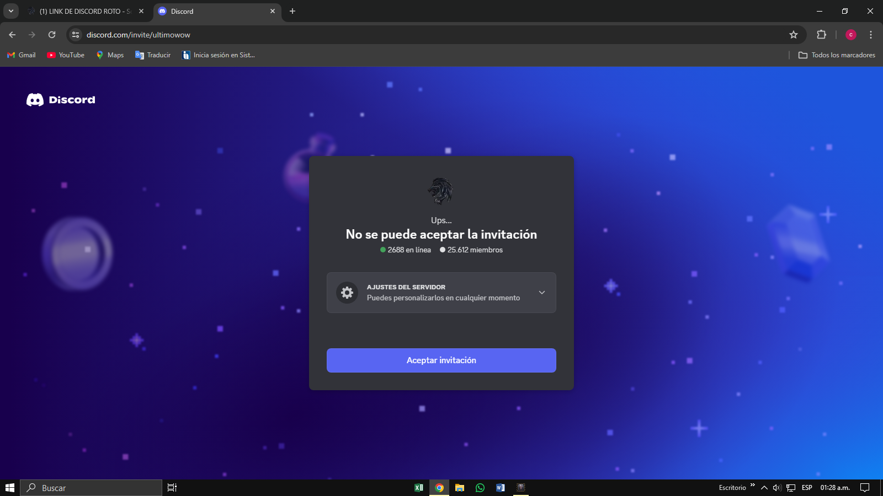The image size is (883, 496).
Task: Open the Gmail bookmark
Action: (x=22, y=55)
